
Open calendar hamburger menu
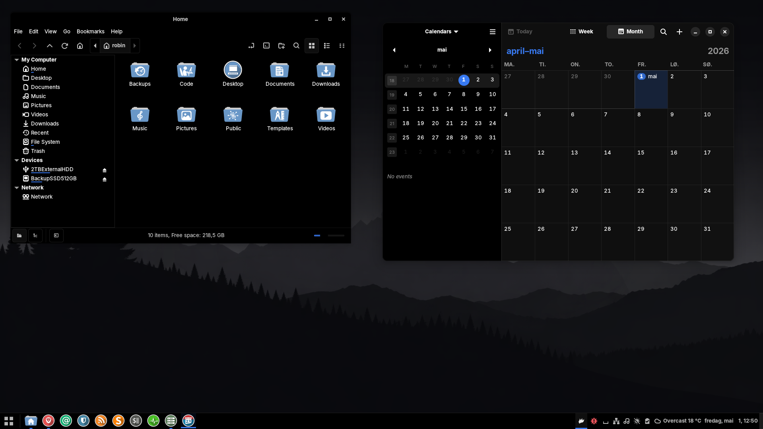(x=493, y=32)
